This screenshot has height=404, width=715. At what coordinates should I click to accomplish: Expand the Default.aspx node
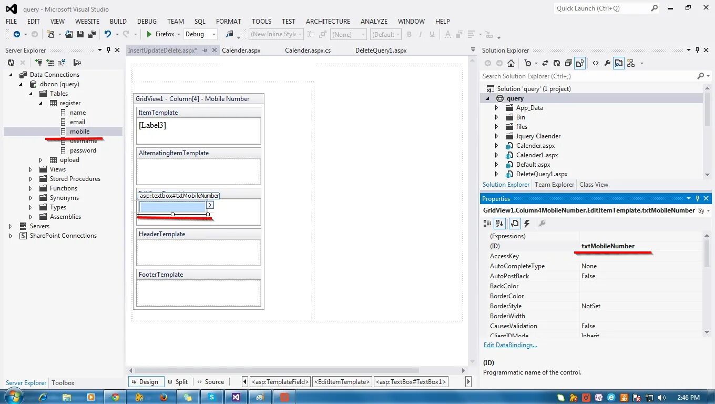(x=496, y=165)
